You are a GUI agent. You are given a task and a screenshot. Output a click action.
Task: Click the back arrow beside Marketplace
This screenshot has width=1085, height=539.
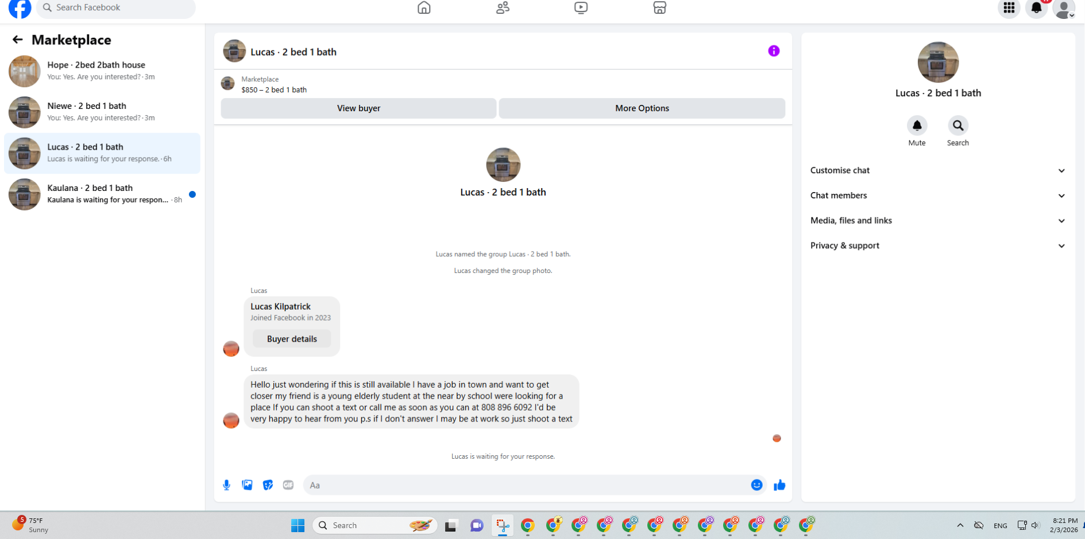17,40
